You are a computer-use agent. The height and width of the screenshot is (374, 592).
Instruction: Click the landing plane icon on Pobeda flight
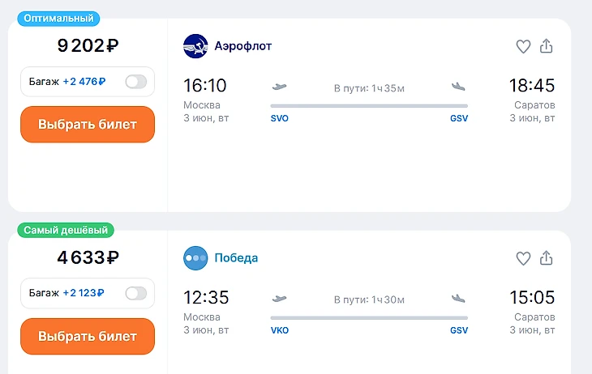point(459,299)
